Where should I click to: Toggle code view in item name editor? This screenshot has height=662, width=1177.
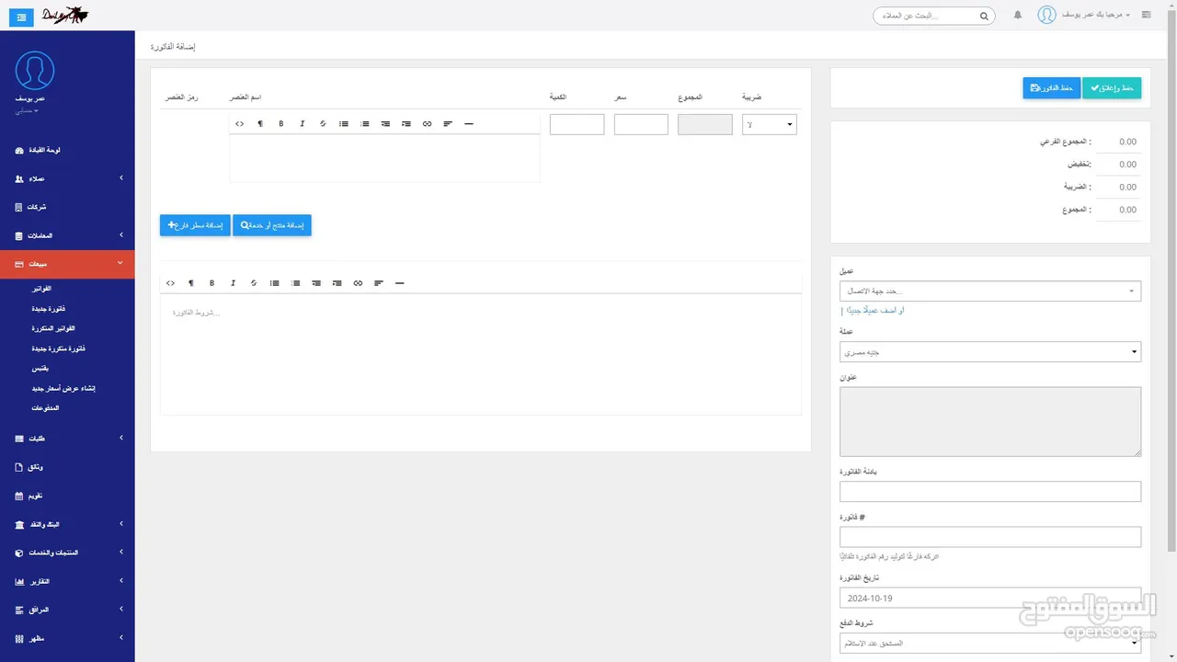point(240,124)
